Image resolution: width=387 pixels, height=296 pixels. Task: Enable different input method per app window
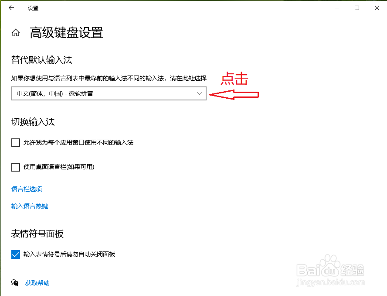pos(16,143)
